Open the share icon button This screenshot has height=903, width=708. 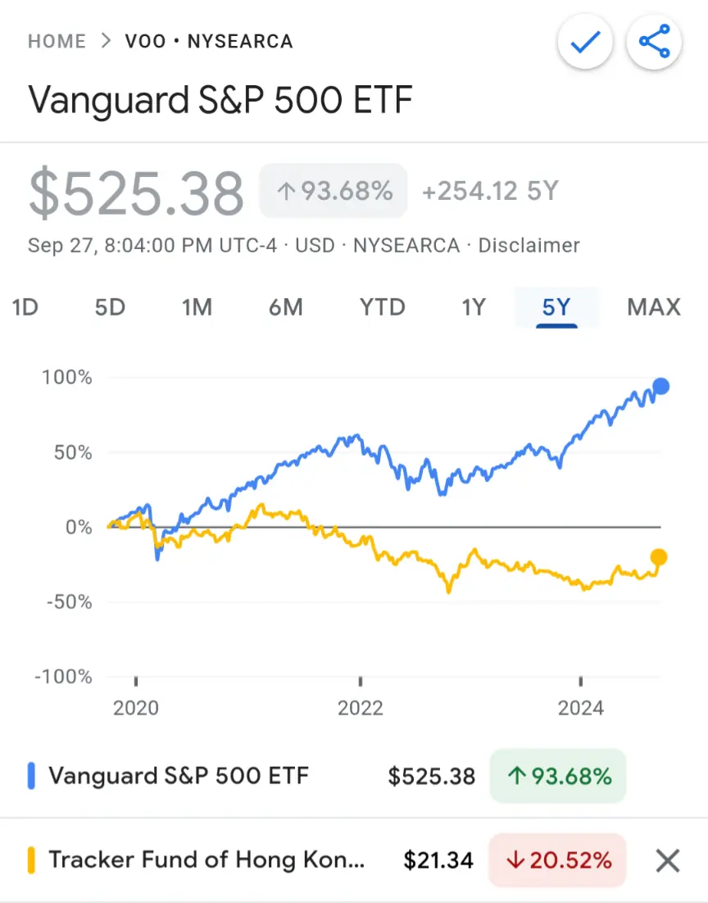click(655, 42)
